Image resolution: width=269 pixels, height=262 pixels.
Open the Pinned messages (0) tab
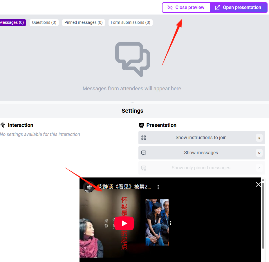coord(83,23)
